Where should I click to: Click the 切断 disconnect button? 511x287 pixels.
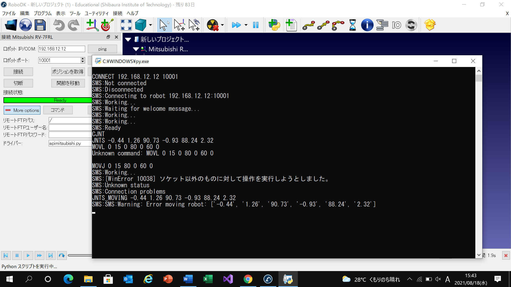tap(18, 83)
